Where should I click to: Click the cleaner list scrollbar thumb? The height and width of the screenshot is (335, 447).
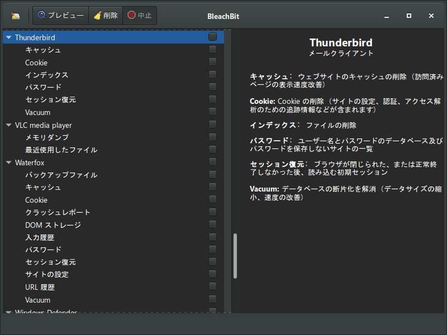tap(235, 256)
